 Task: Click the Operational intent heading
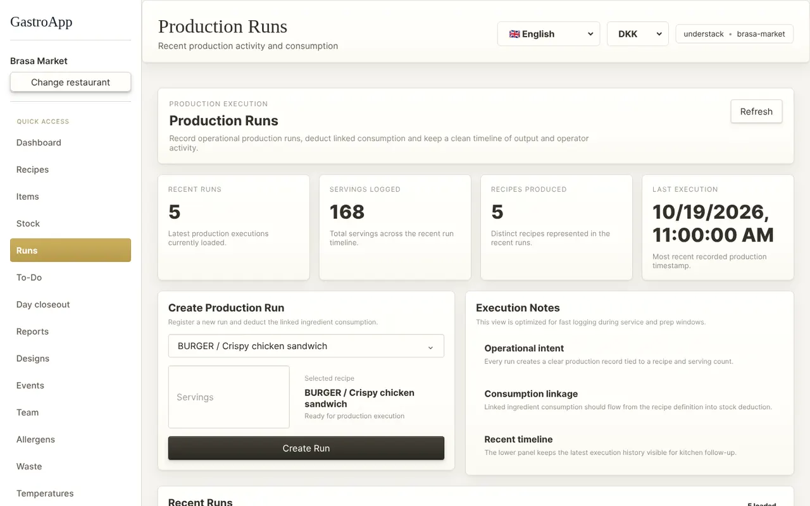pos(524,349)
